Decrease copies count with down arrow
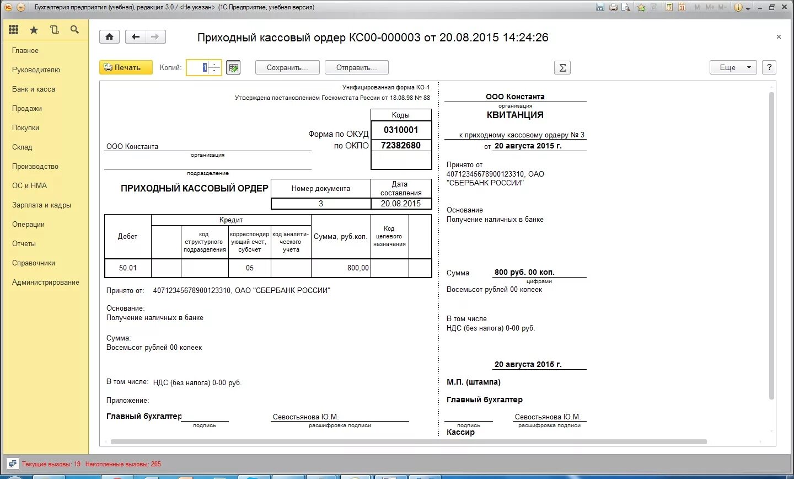 tap(214, 71)
